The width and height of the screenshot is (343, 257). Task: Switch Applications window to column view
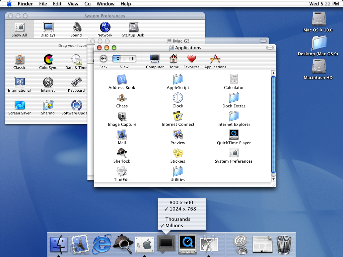tap(132, 59)
